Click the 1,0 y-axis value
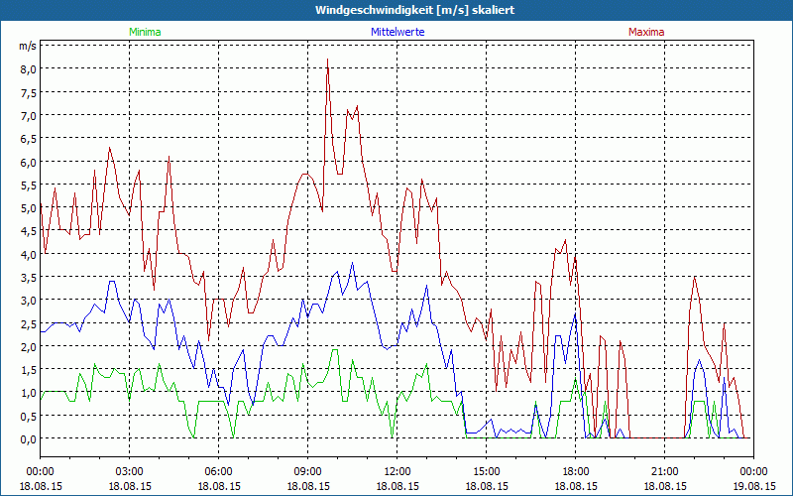This screenshot has height=496, width=793. click(28, 393)
